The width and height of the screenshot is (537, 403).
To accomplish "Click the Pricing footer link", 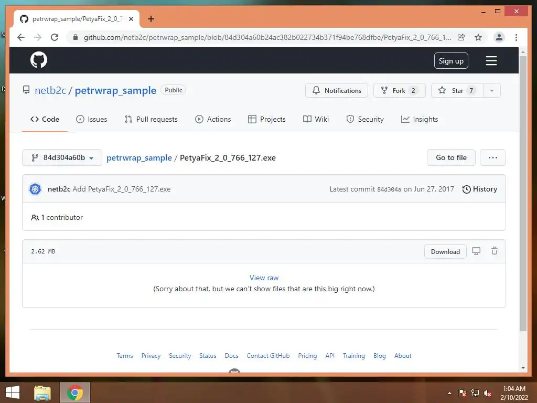I will tap(307, 356).
